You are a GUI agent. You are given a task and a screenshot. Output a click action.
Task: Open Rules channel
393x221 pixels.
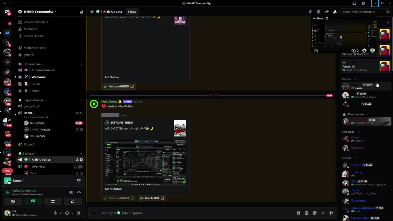click(x=50, y=84)
